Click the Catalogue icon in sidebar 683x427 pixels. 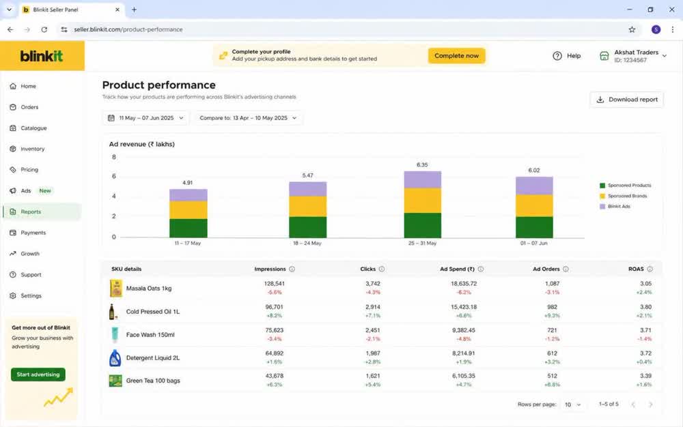[13, 128]
